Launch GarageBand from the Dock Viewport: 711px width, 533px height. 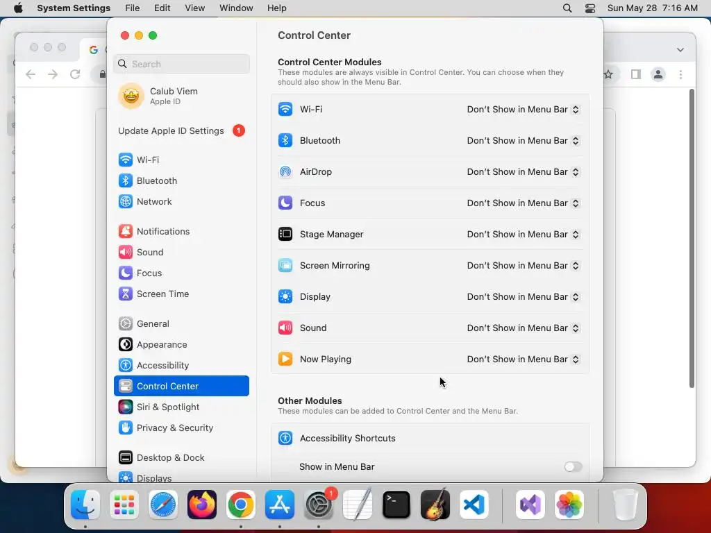tap(435, 505)
